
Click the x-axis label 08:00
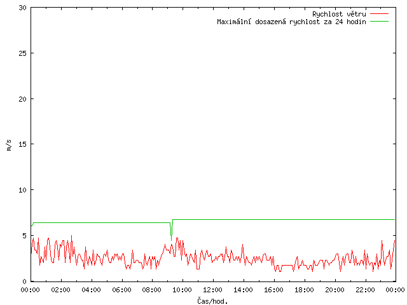click(152, 290)
